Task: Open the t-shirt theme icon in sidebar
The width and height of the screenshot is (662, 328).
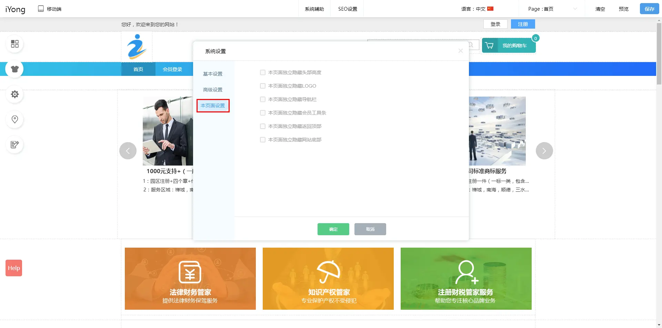Action: tap(14, 69)
